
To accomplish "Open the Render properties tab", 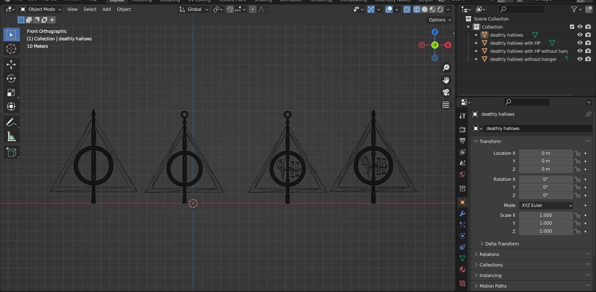I will [x=463, y=129].
